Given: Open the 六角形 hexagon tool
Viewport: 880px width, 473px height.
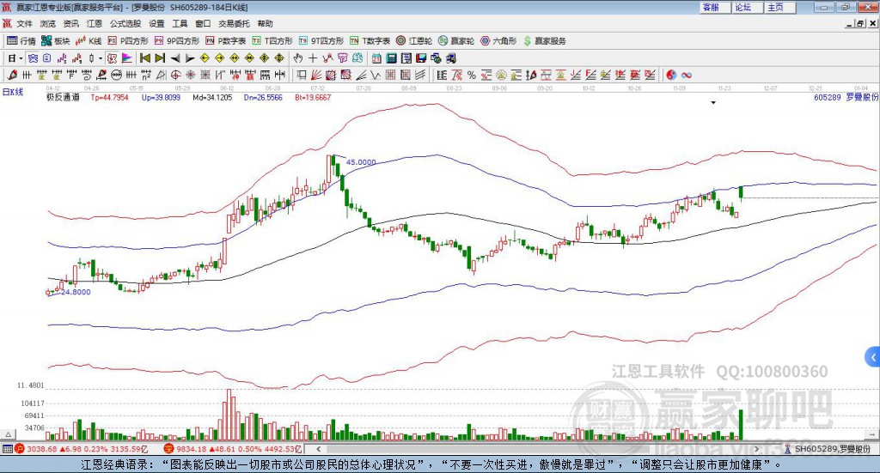Looking at the screenshot, I should point(498,41).
